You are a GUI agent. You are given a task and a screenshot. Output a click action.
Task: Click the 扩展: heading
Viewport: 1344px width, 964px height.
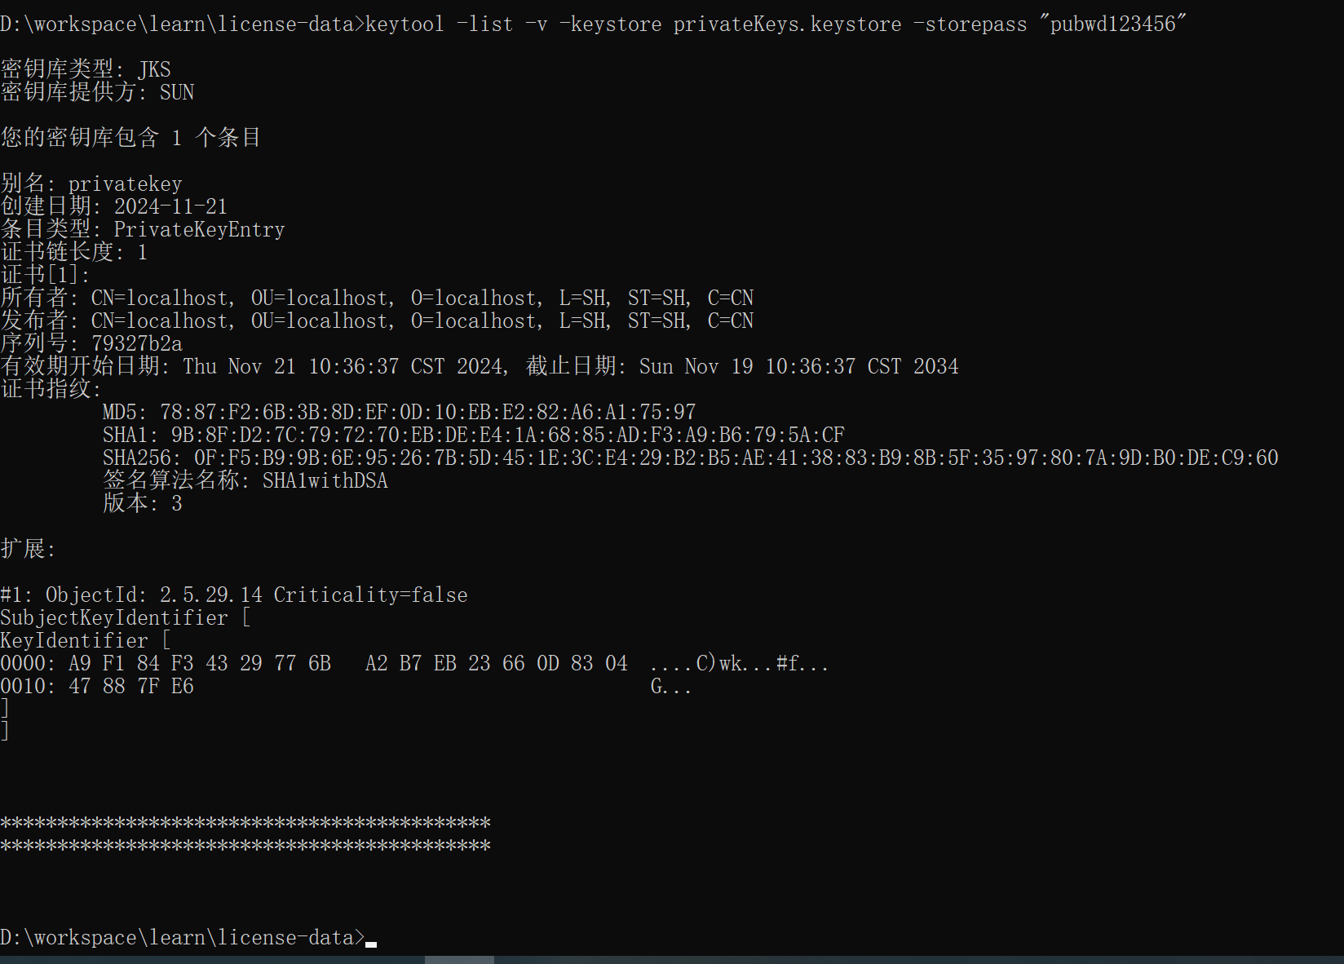click(x=28, y=549)
